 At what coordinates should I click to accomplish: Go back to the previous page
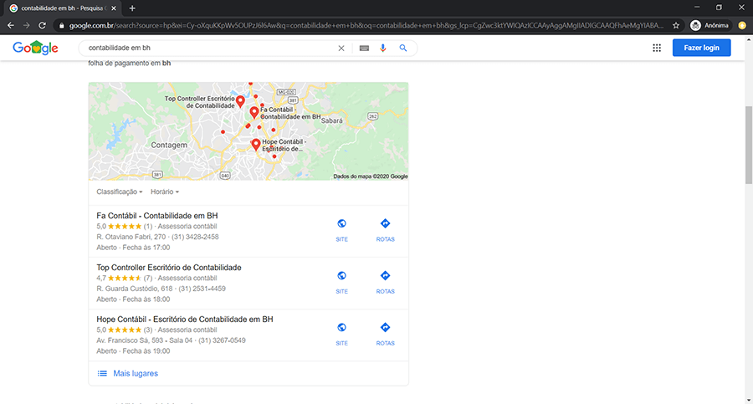click(x=11, y=25)
